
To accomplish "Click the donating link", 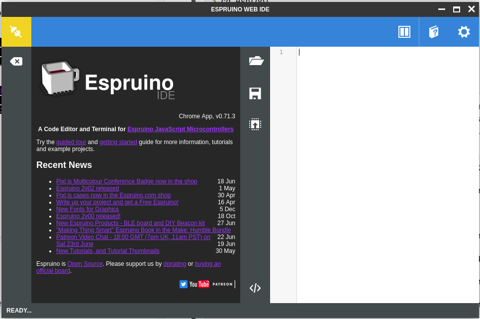I will click(175, 264).
